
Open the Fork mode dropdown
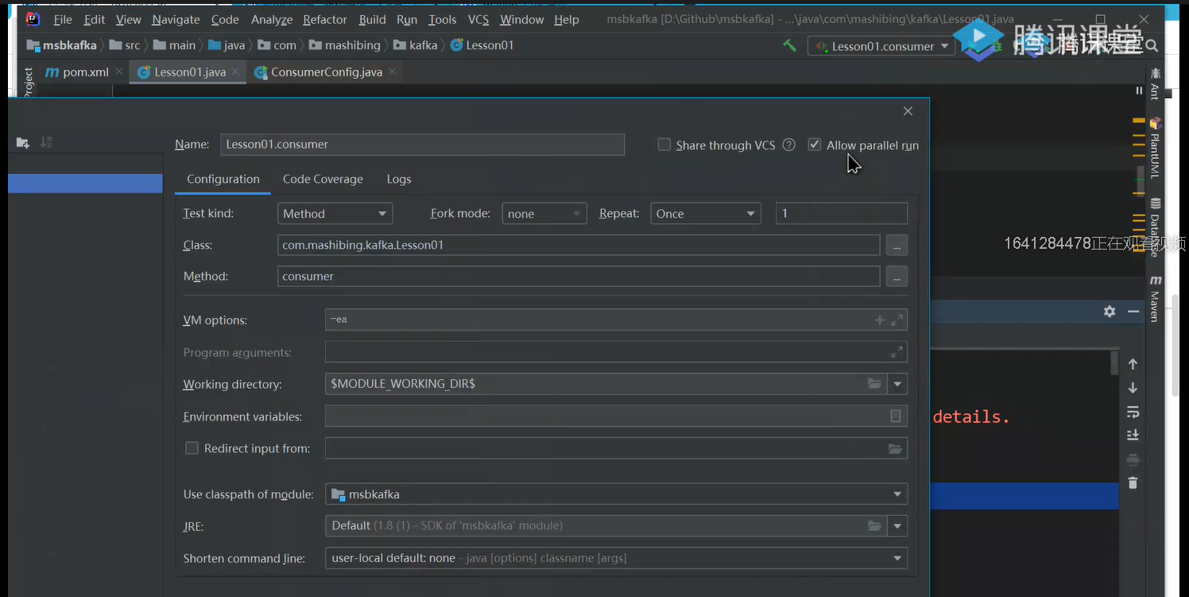pos(544,213)
